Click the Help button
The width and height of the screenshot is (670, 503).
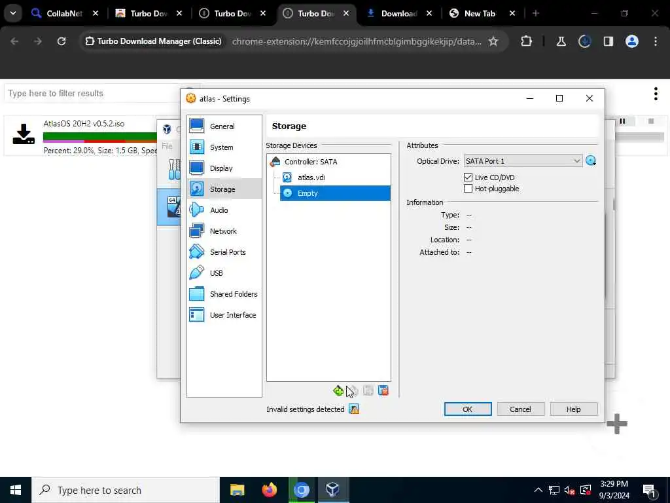click(573, 409)
